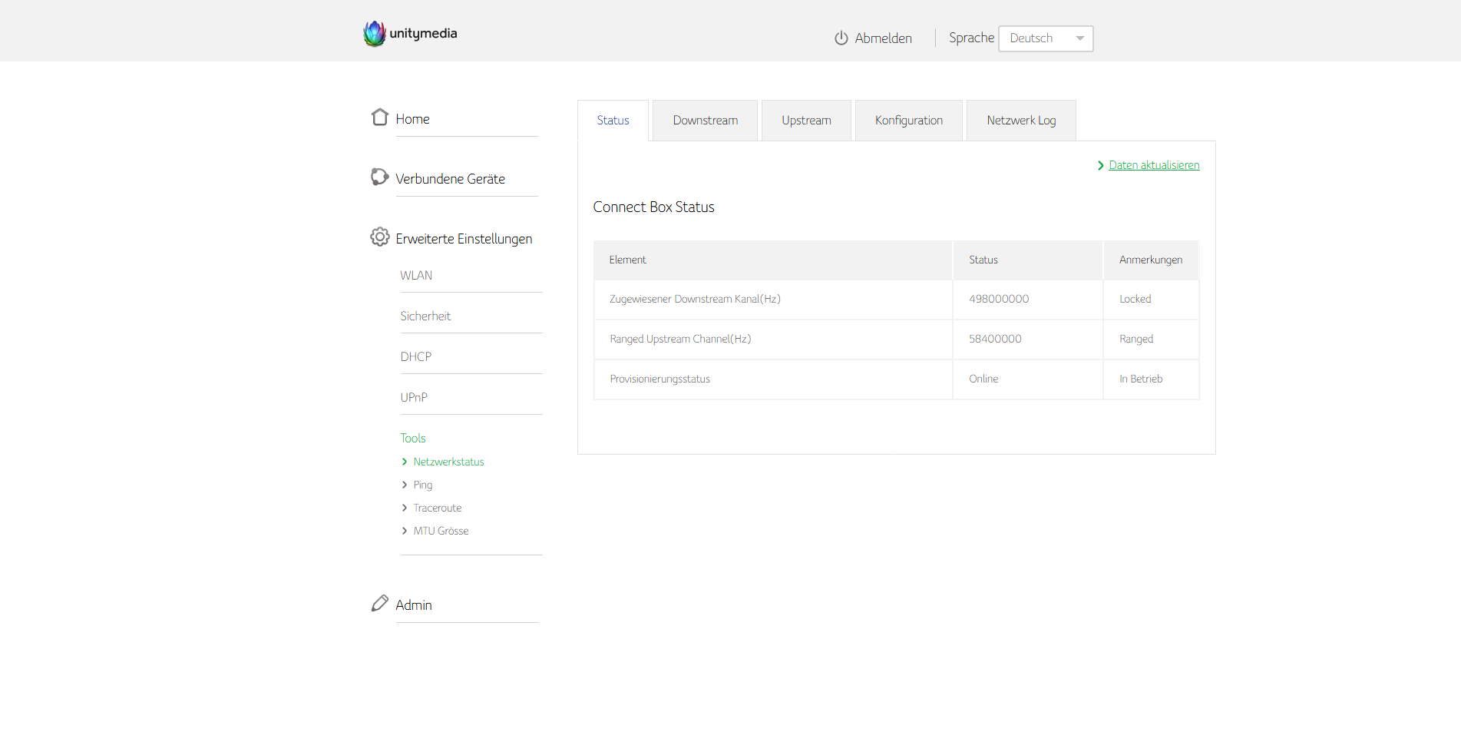The width and height of the screenshot is (1461, 742).
Task: Switch to the Status tab
Action: pyautogui.click(x=613, y=121)
